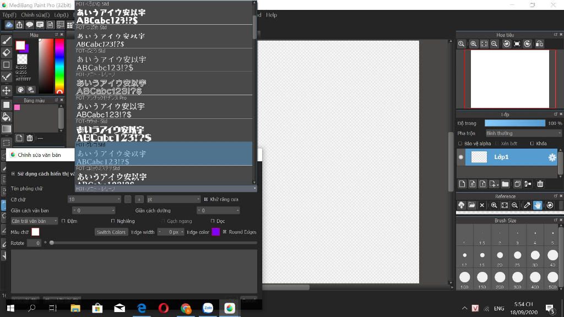Clear the reference image with X icon
Image resolution: width=564 pixels, height=317 pixels.
[x=482, y=205]
